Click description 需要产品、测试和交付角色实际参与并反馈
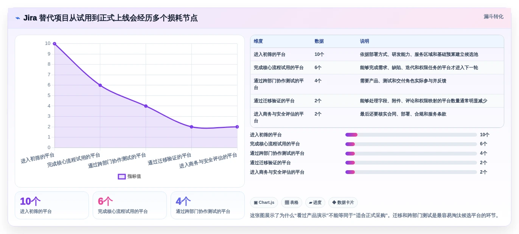Viewport: 519px width, 234px height. (403, 81)
